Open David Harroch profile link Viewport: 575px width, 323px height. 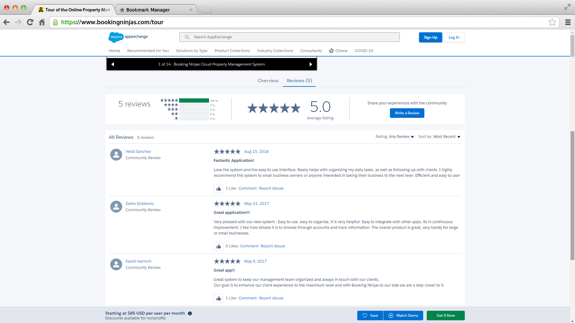click(138, 261)
